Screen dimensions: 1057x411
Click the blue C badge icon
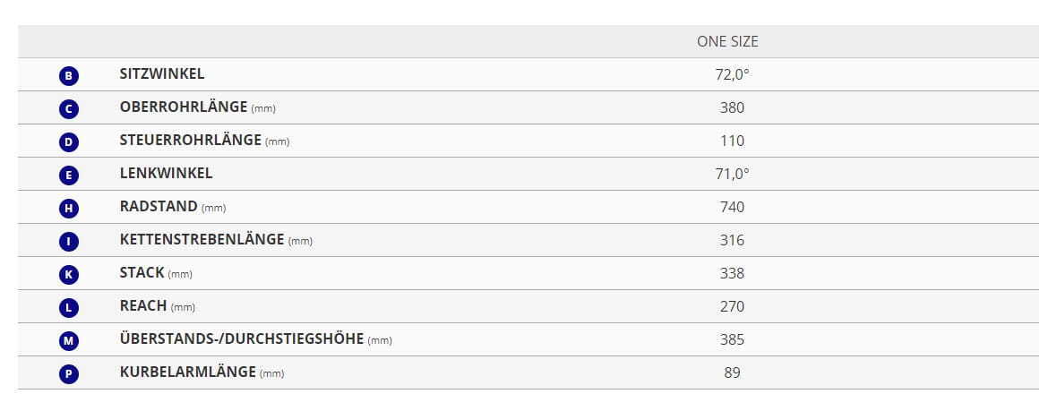pyautogui.click(x=69, y=109)
